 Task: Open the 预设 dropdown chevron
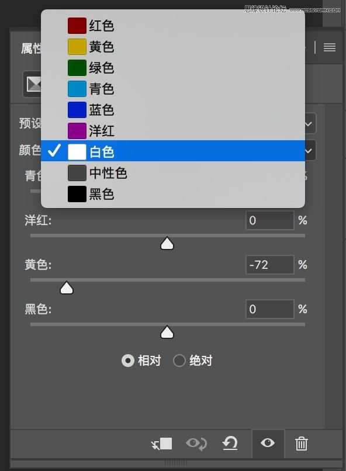point(308,123)
